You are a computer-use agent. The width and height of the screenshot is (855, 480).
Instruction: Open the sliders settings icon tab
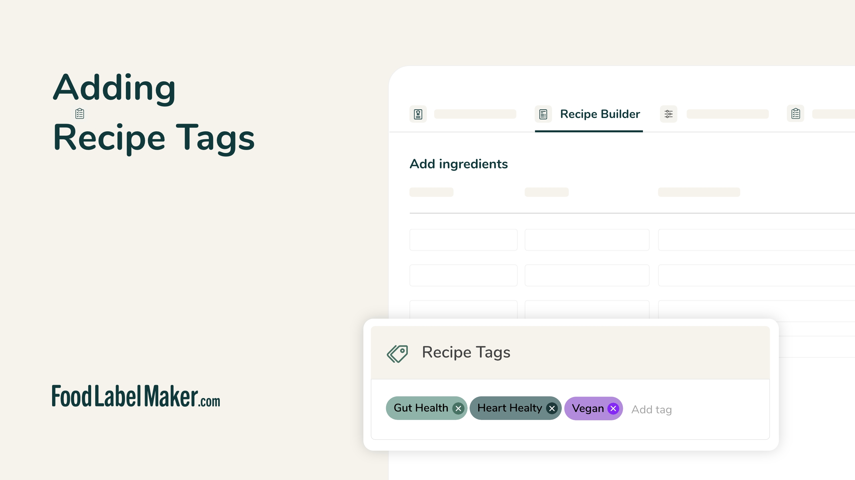click(668, 114)
